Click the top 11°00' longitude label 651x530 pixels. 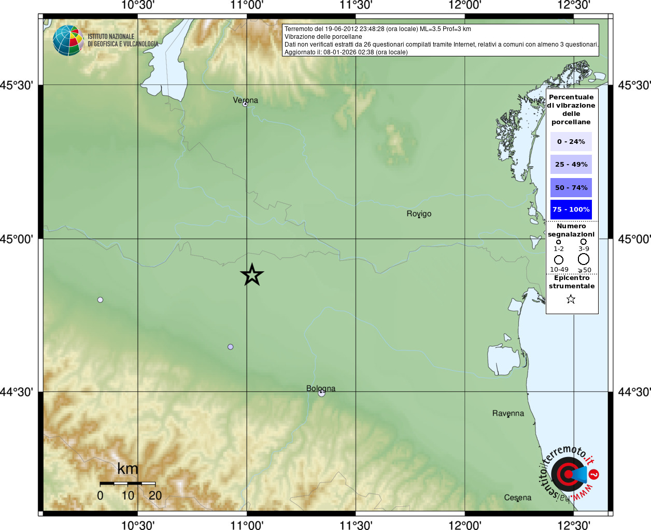[247, 6]
